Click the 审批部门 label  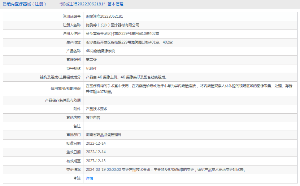(x=74, y=135)
